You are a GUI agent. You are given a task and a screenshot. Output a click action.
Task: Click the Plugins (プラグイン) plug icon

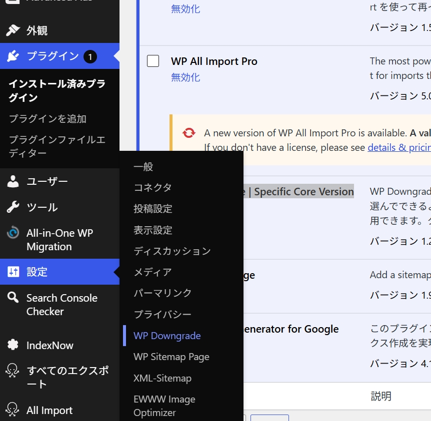pyautogui.click(x=12, y=56)
